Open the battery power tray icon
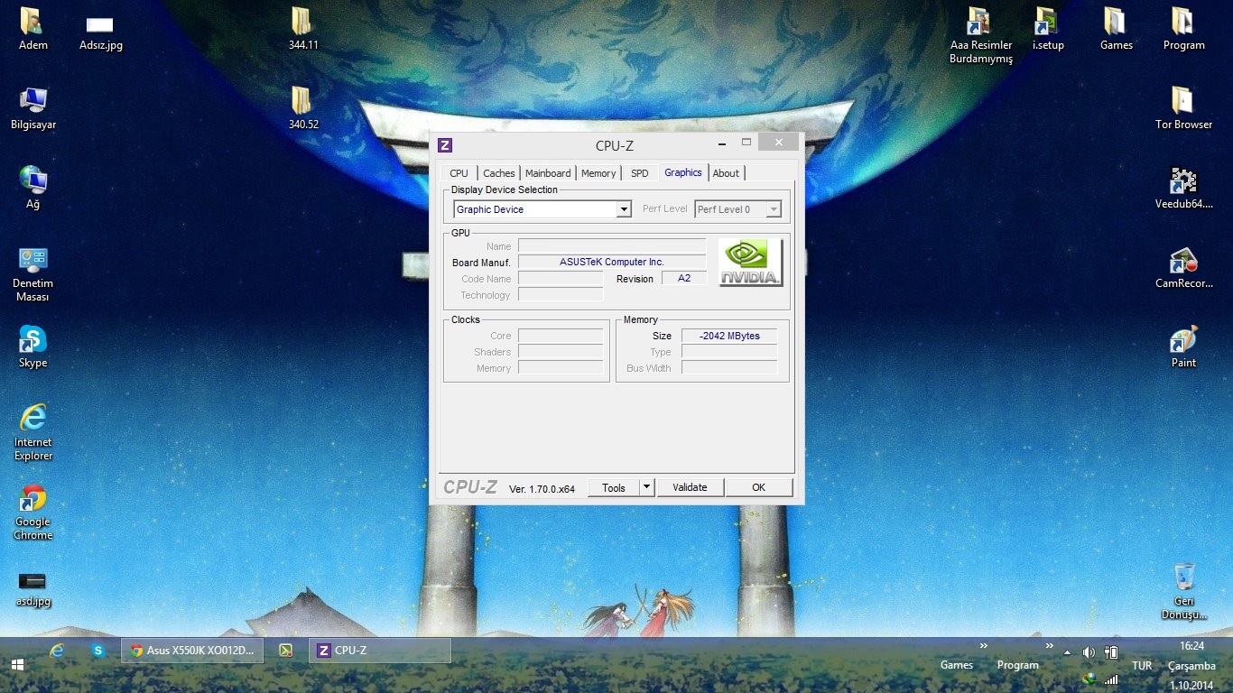 click(x=1111, y=652)
